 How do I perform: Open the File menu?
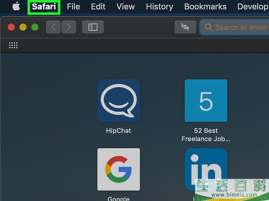(x=74, y=7)
